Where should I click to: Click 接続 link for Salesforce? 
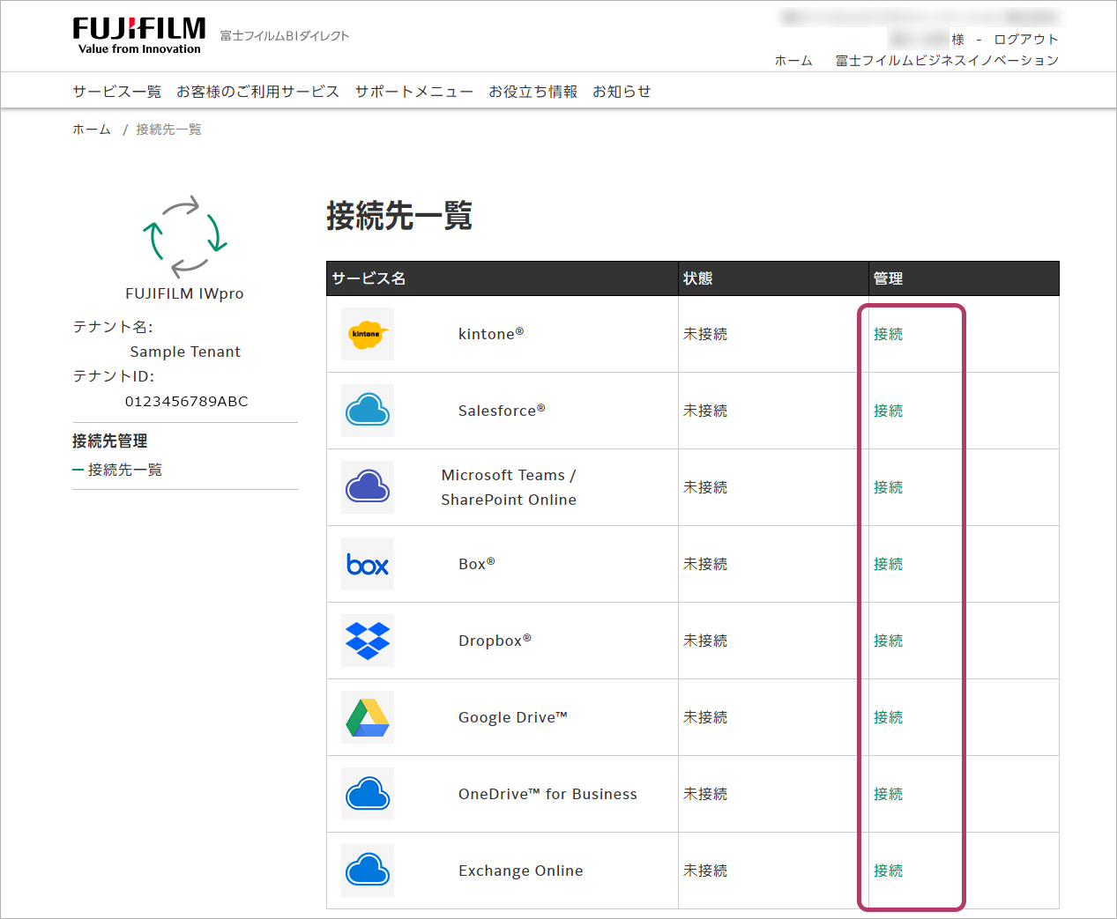pyautogui.click(x=888, y=411)
